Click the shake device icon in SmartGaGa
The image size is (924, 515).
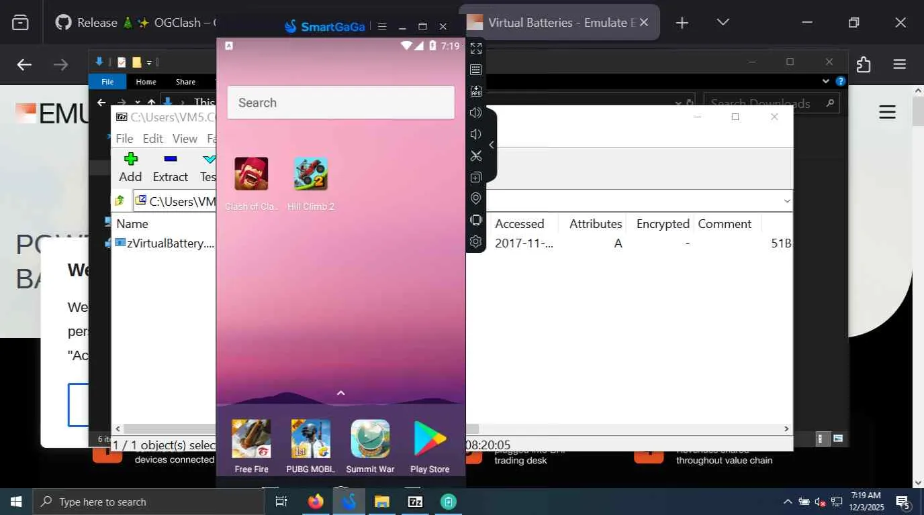tap(476, 220)
